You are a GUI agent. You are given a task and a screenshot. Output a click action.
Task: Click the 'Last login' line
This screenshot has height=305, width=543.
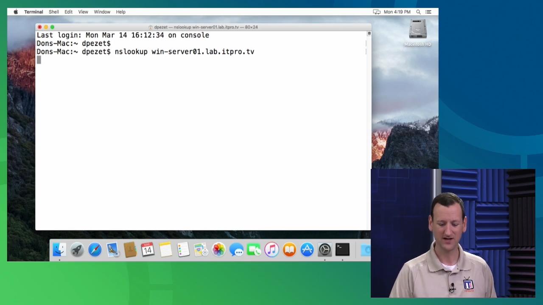[x=123, y=35]
